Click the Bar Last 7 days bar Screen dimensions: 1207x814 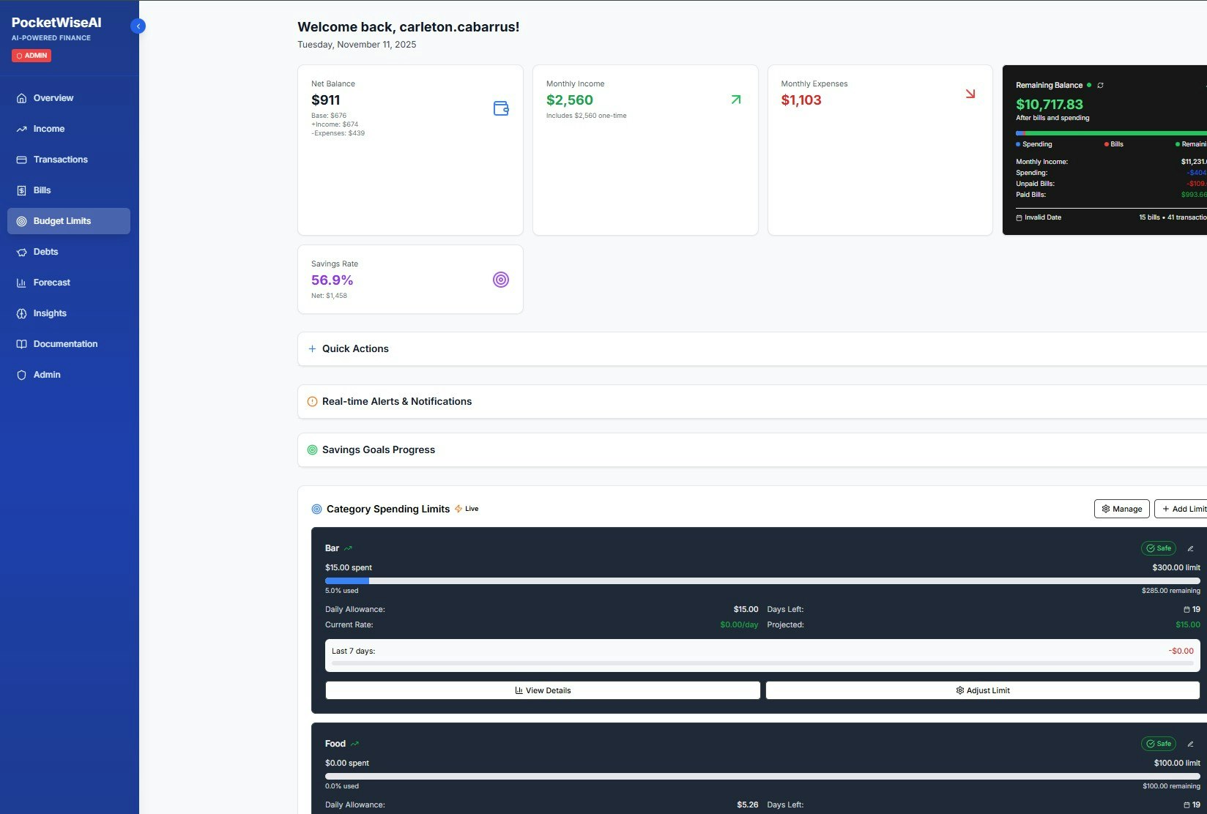762,663
